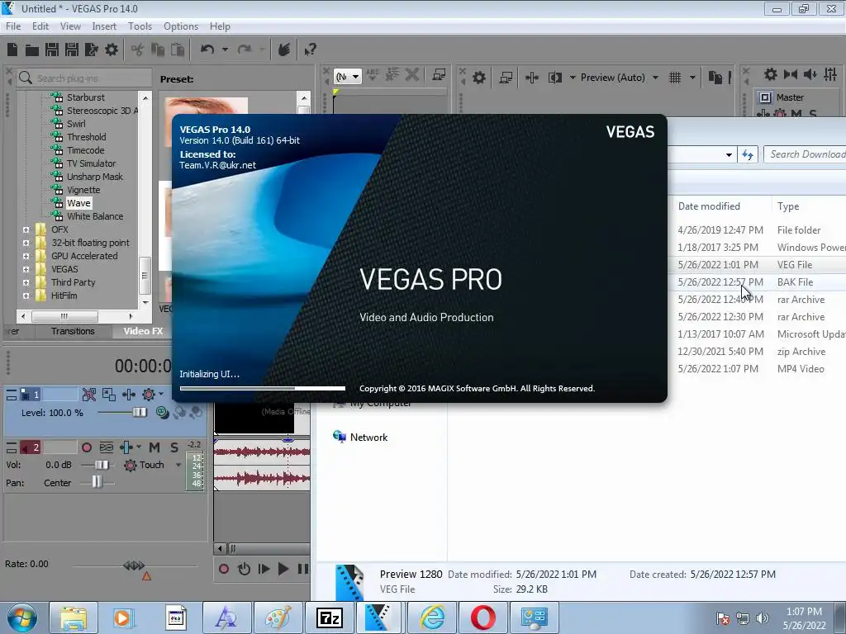This screenshot has width=846, height=634.
Task: Toggle the preview Overlays grid icon
Action: (x=675, y=78)
